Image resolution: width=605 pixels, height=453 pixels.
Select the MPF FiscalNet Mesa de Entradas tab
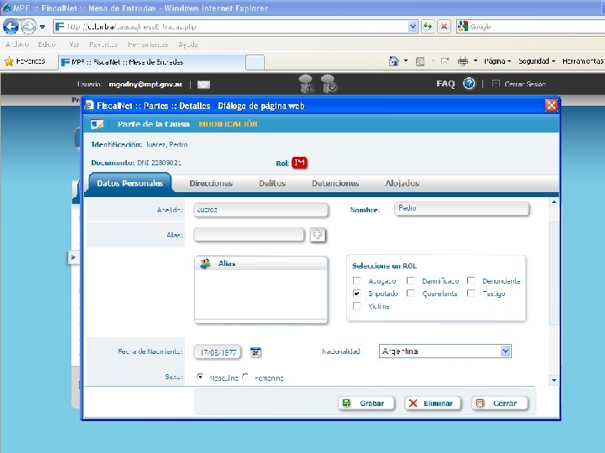point(151,62)
